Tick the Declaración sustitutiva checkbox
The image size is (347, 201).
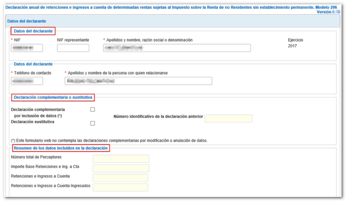click(x=93, y=123)
